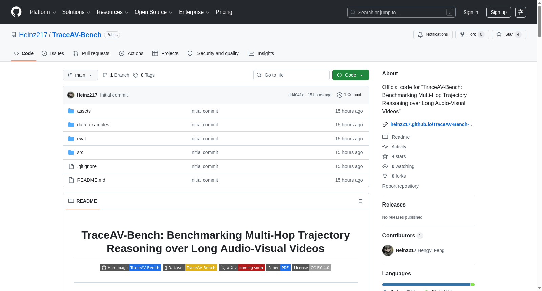Click the arXiv coming soon badge
This screenshot has width=542, height=291.
point(242,268)
